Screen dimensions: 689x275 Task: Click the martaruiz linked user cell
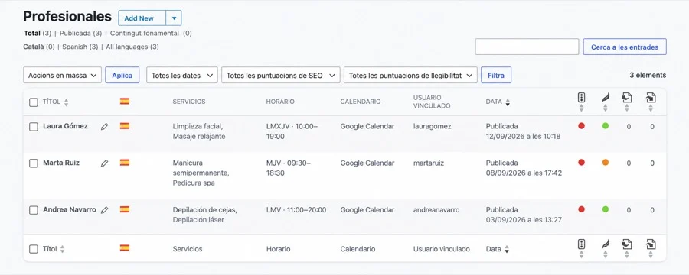[x=429, y=163]
